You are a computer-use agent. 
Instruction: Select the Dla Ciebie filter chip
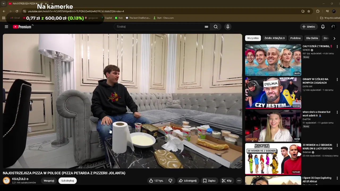tap(312, 38)
